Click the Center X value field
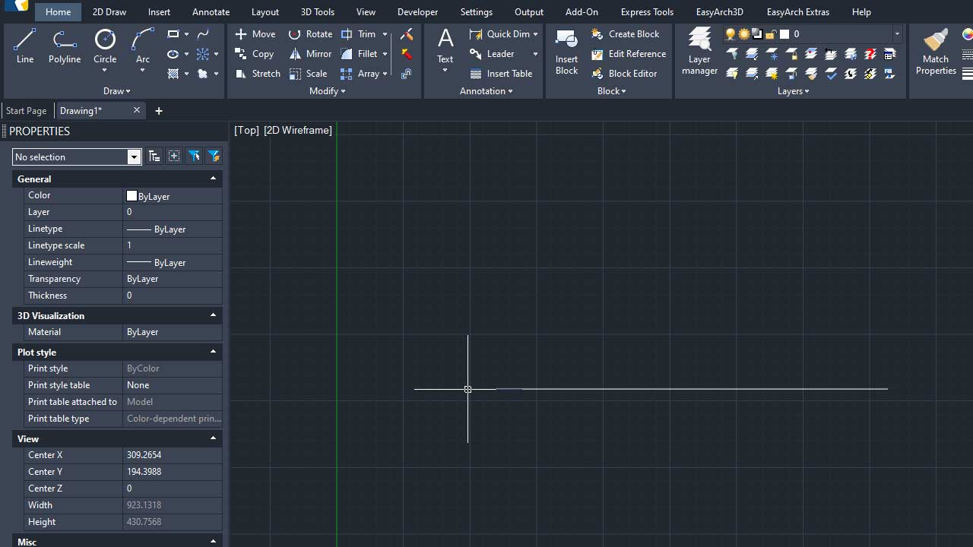This screenshot has width=973, height=547. [x=172, y=455]
